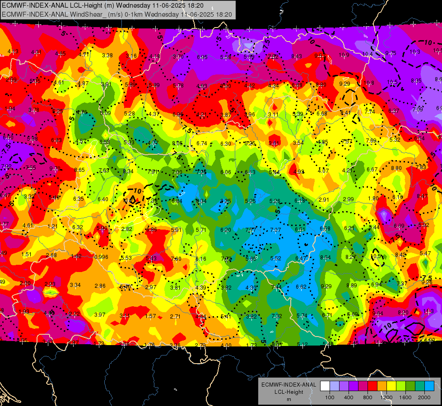Click 'ECMWF-INDEX-ANAL' in the legend box
The image size is (442, 406).
288,385
